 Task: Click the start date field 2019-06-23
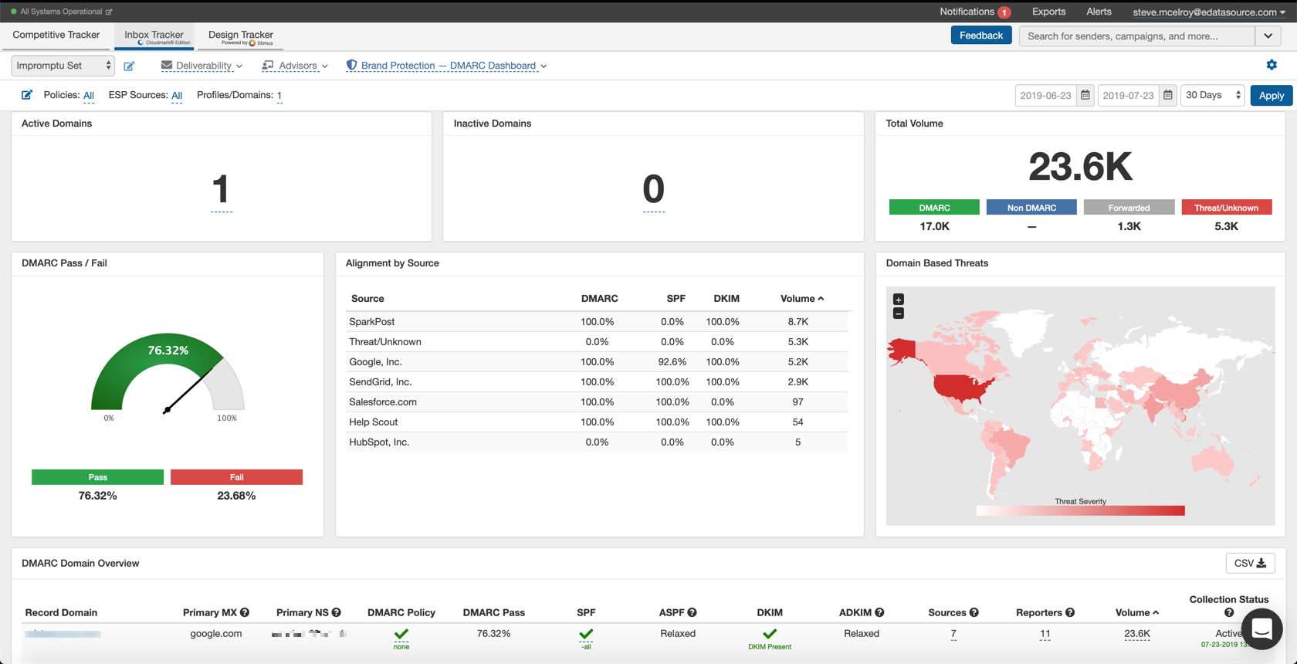pyautogui.click(x=1046, y=95)
